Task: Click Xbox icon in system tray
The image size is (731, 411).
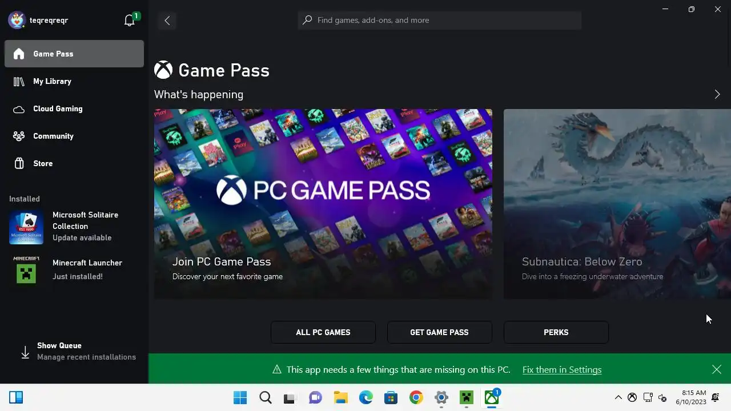Action: click(x=632, y=398)
